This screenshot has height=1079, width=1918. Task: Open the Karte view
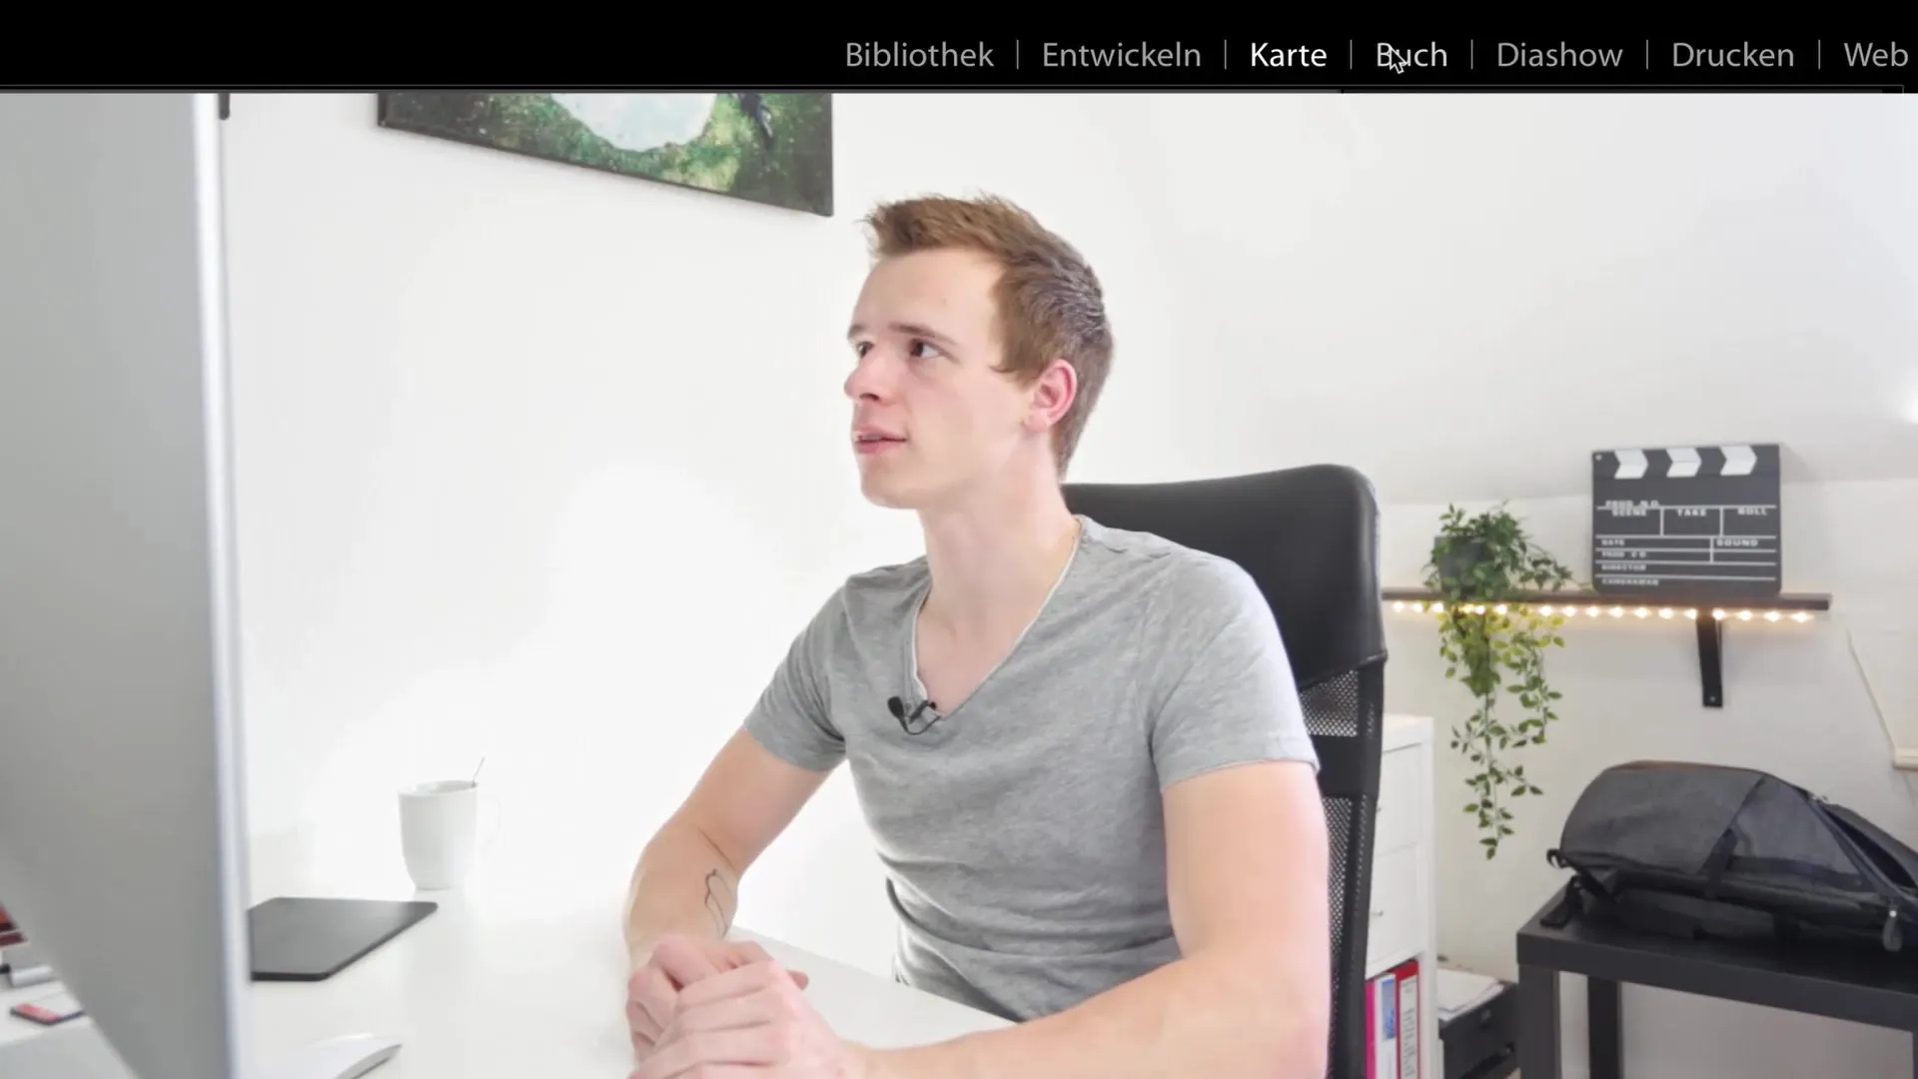[x=1289, y=54]
